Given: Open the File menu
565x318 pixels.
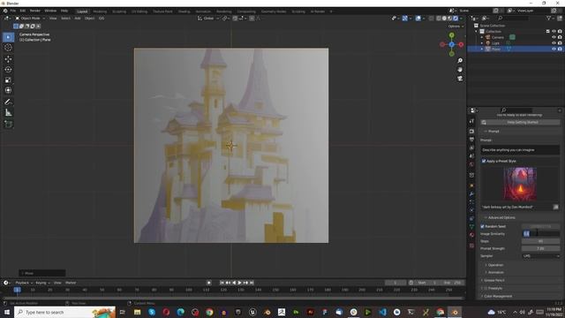Looking at the screenshot, I should [x=13, y=11].
